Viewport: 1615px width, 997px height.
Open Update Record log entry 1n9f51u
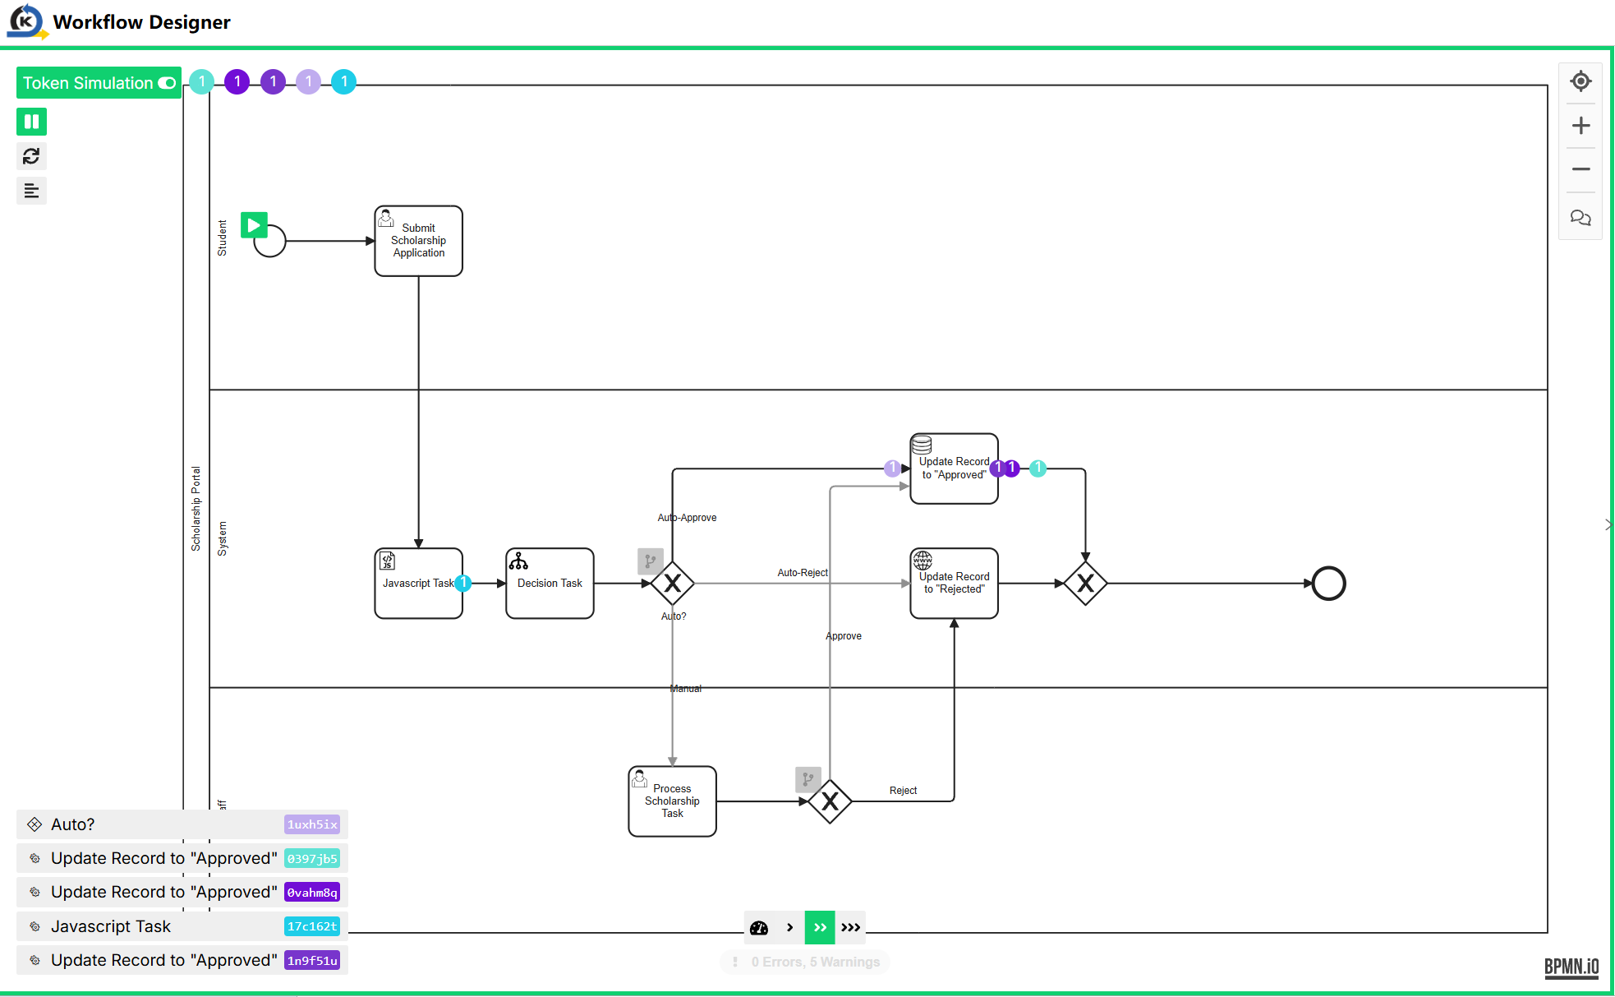(x=182, y=960)
